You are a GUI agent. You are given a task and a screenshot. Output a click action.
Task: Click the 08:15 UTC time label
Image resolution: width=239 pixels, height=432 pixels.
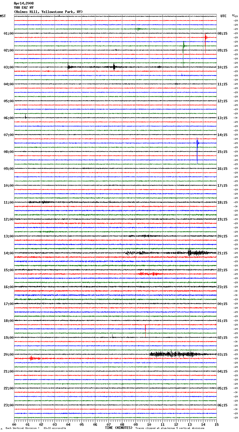[222, 34]
